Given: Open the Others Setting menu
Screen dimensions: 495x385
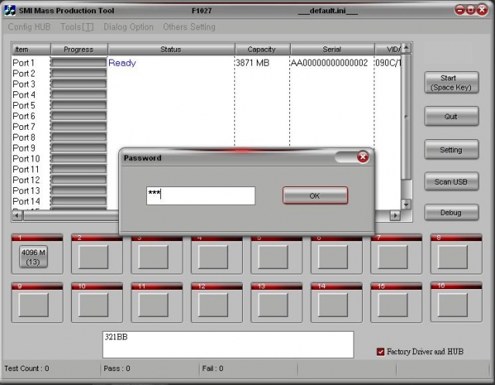Looking at the screenshot, I should point(189,27).
